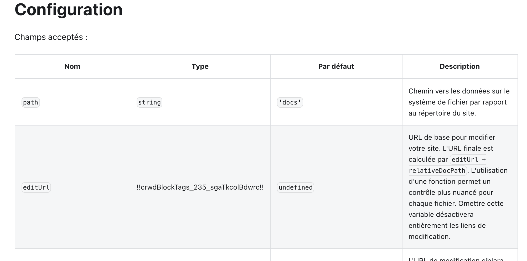Click the 'undefined' default value code
Viewport: 527px width, 261px height.
pyautogui.click(x=295, y=187)
